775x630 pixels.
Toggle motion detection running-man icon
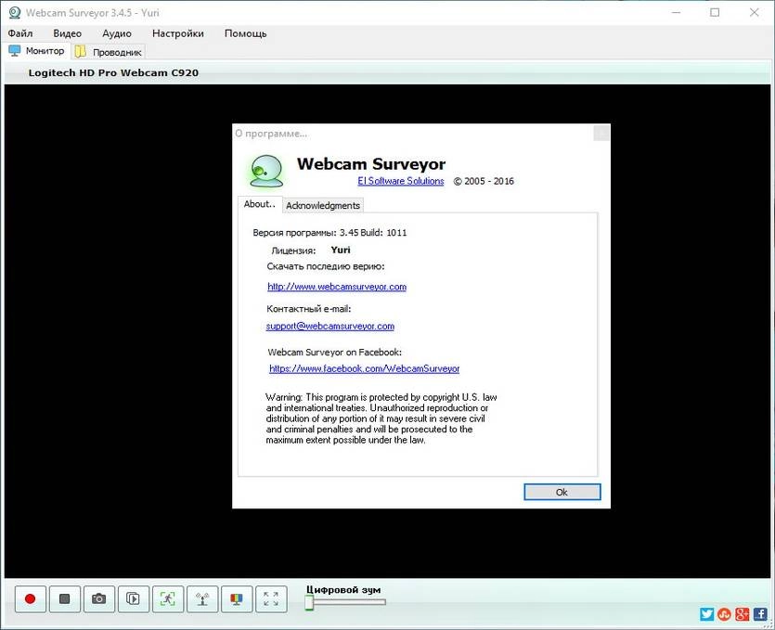(x=168, y=599)
